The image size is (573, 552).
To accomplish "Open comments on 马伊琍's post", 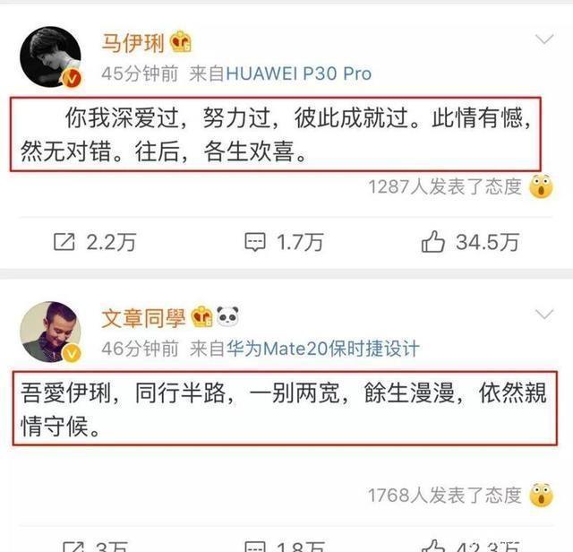I will click(x=254, y=242).
